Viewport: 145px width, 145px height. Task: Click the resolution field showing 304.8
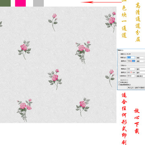(x=131, y=76)
